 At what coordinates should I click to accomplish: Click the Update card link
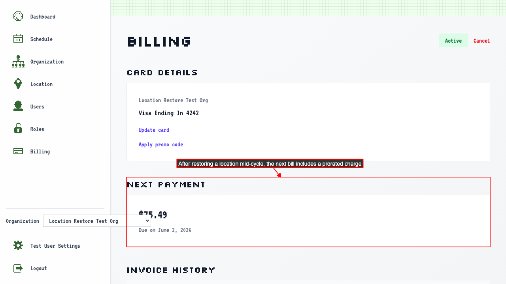click(x=154, y=130)
